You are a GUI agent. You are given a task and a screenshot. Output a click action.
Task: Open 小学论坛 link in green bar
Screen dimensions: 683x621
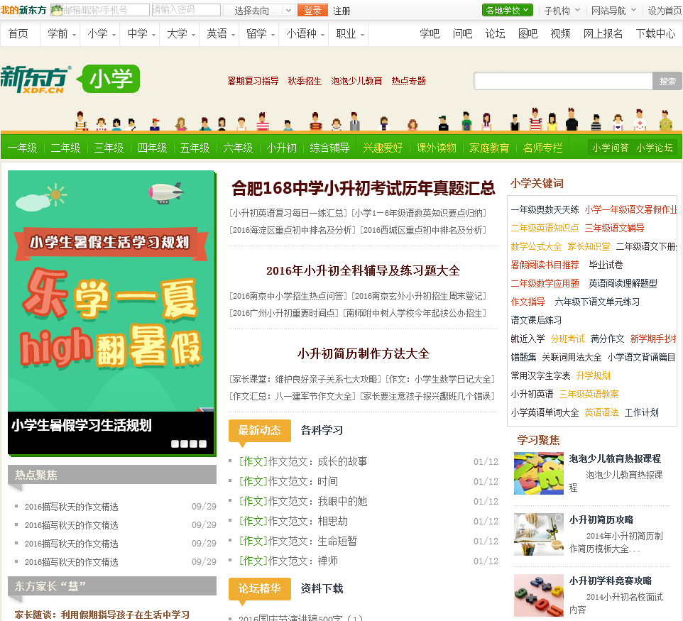655,148
